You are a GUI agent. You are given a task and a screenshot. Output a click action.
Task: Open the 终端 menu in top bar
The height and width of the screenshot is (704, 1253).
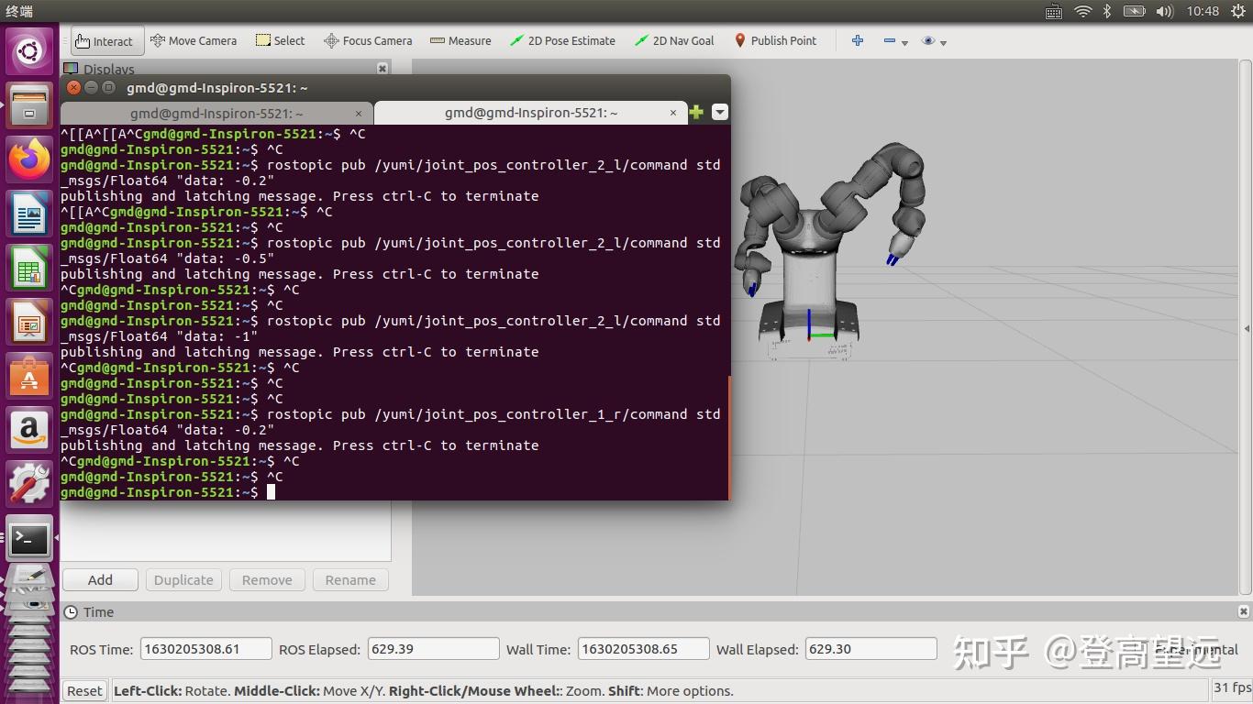(18, 11)
